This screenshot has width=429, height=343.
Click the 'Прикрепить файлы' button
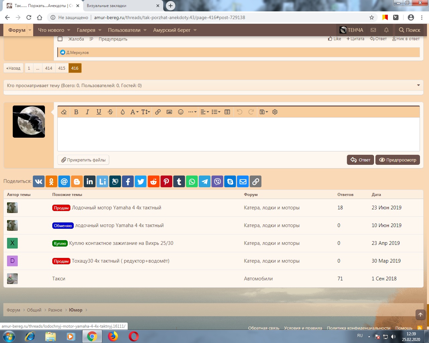coord(83,160)
